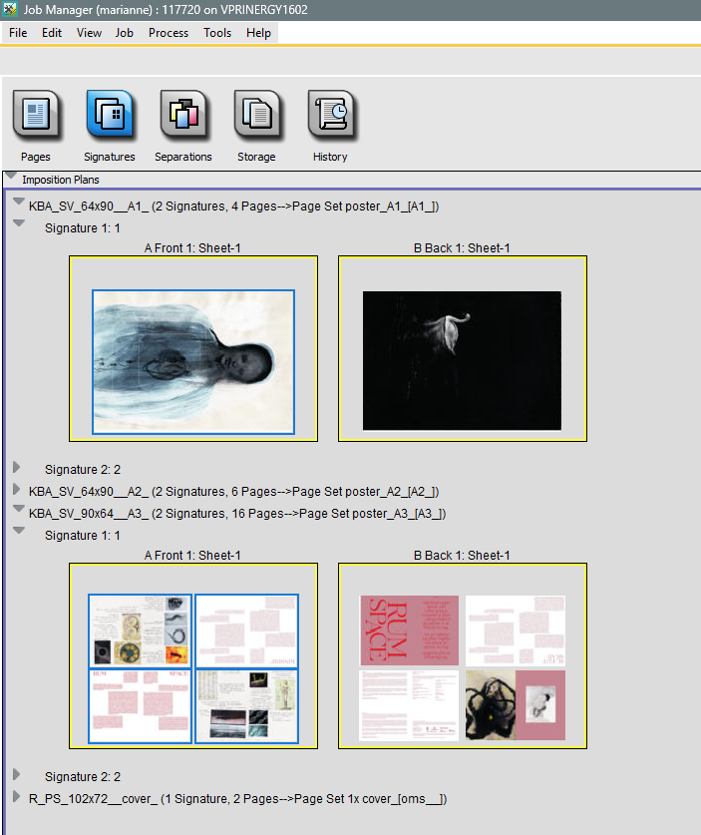
Task: Switch to the Storage view icon
Action: tap(257, 116)
